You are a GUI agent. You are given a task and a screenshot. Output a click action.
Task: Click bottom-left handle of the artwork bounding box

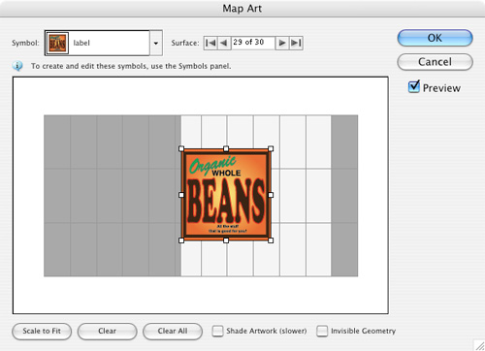pos(181,240)
